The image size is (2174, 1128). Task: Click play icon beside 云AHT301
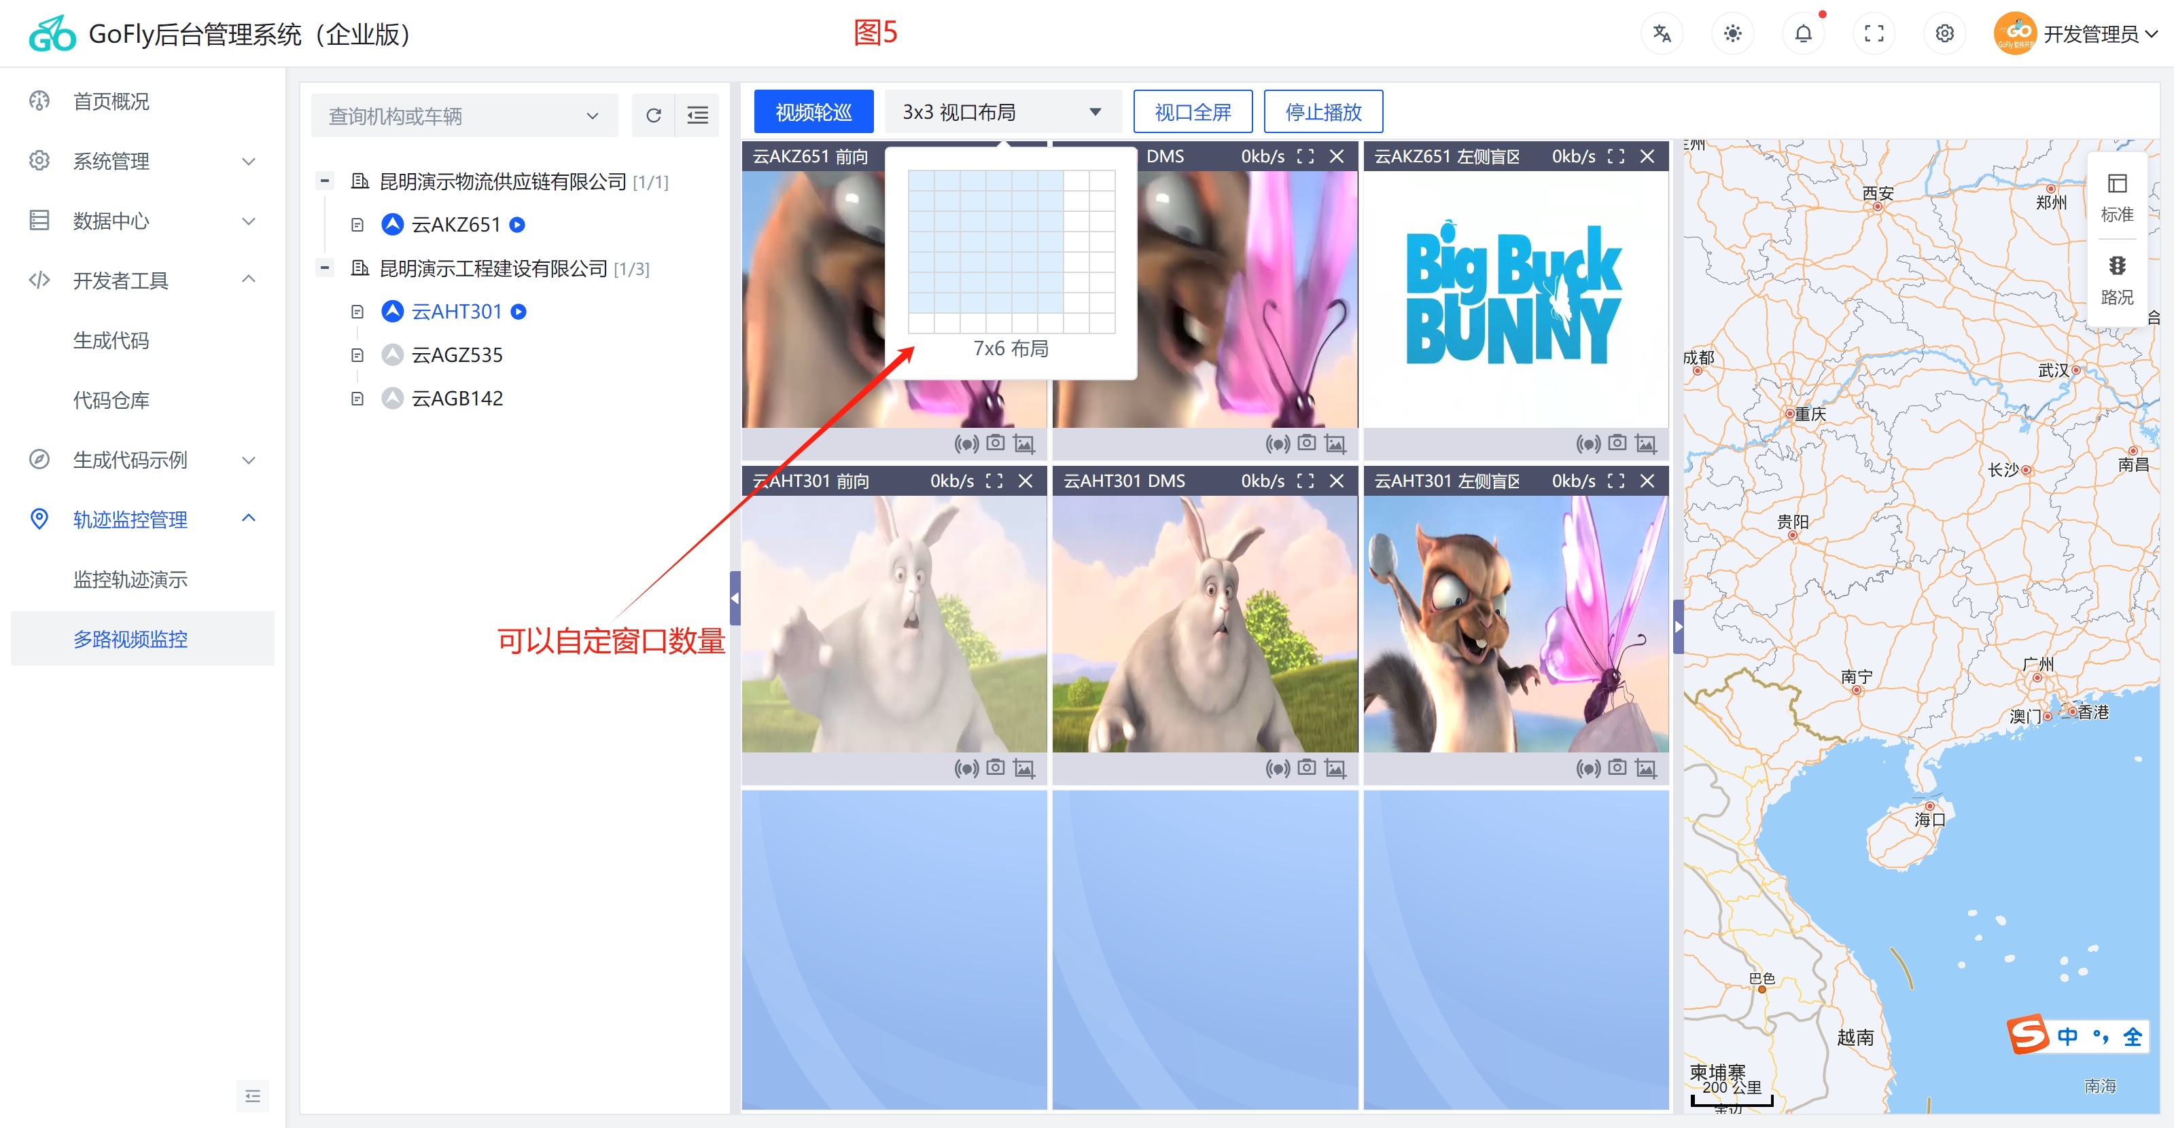[x=519, y=311]
